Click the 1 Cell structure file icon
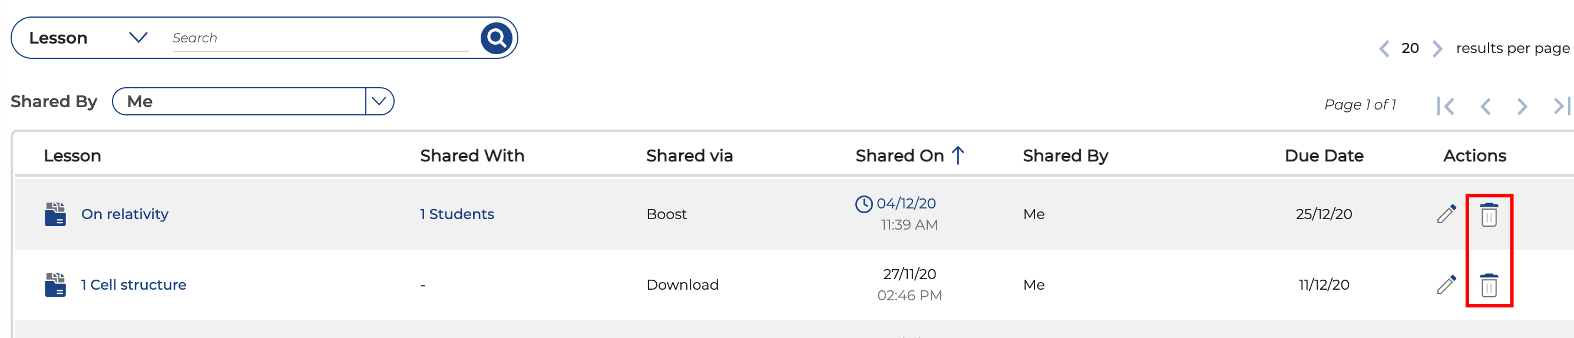This screenshot has width=1574, height=338. [55, 285]
